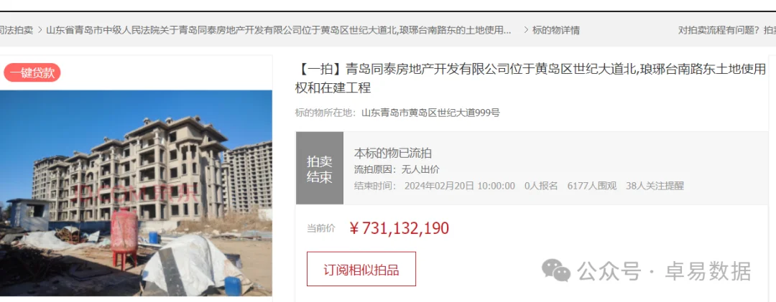
Task: Open the 一键贷款 red badge
Action: pos(32,73)
